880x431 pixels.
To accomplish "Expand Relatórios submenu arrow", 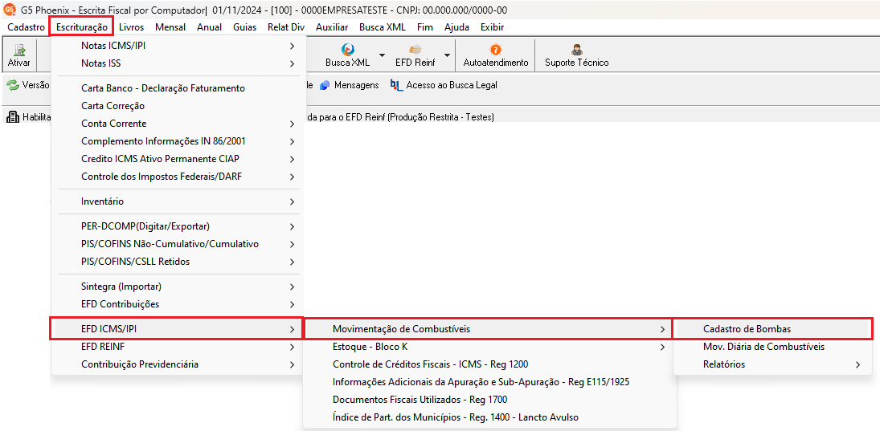I will click(857, 365).
